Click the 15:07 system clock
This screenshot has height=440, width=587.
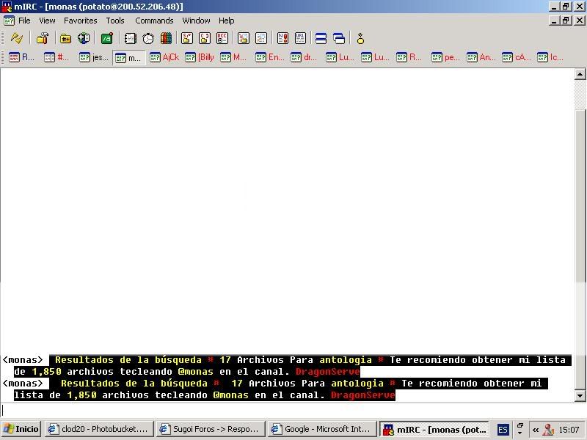point(569,430)
